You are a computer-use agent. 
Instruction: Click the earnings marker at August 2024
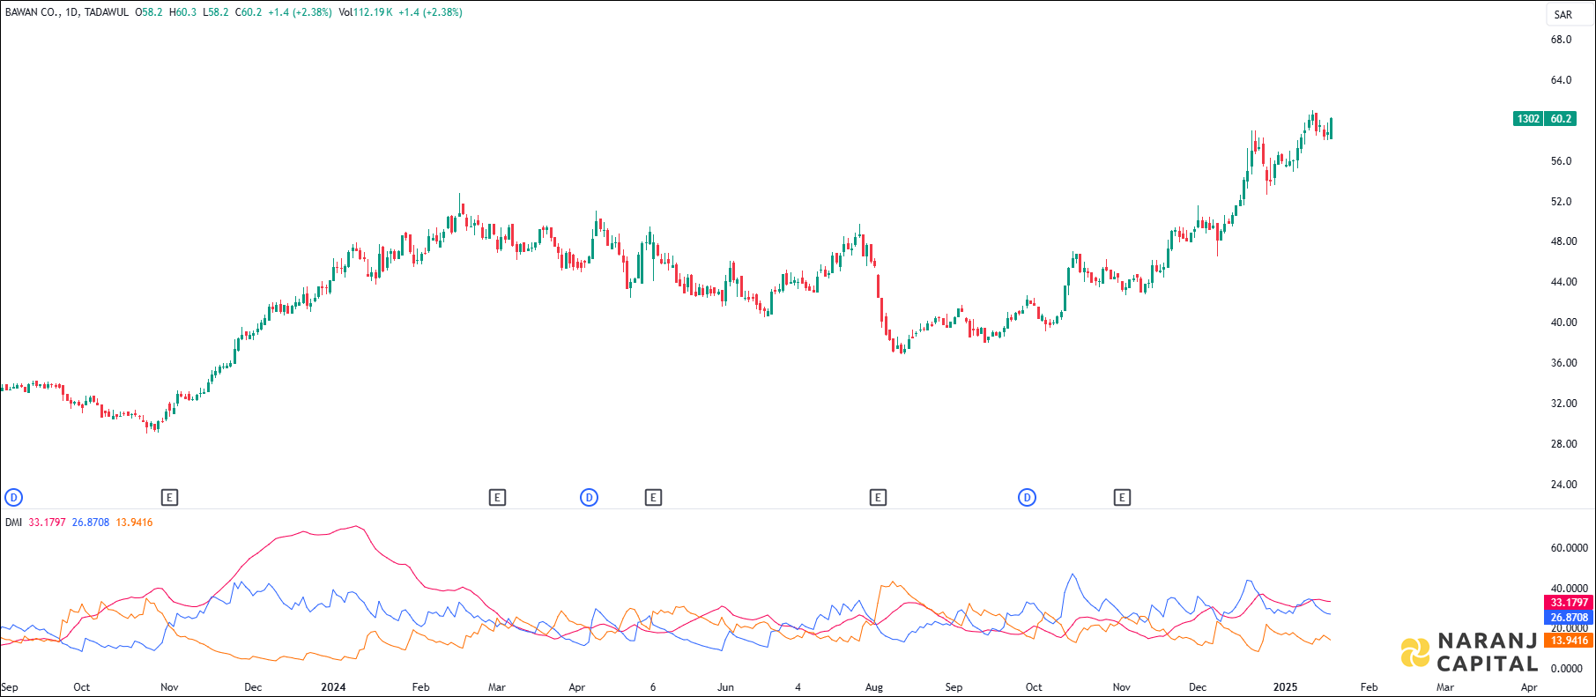878,498
